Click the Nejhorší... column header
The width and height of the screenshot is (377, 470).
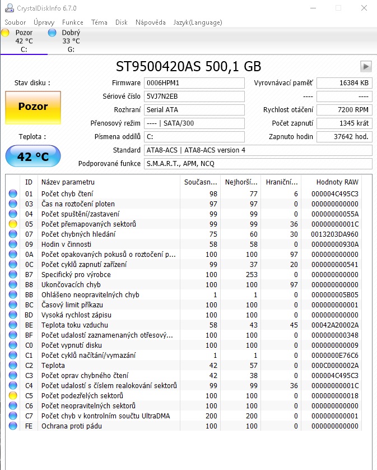tap(241, 182)
